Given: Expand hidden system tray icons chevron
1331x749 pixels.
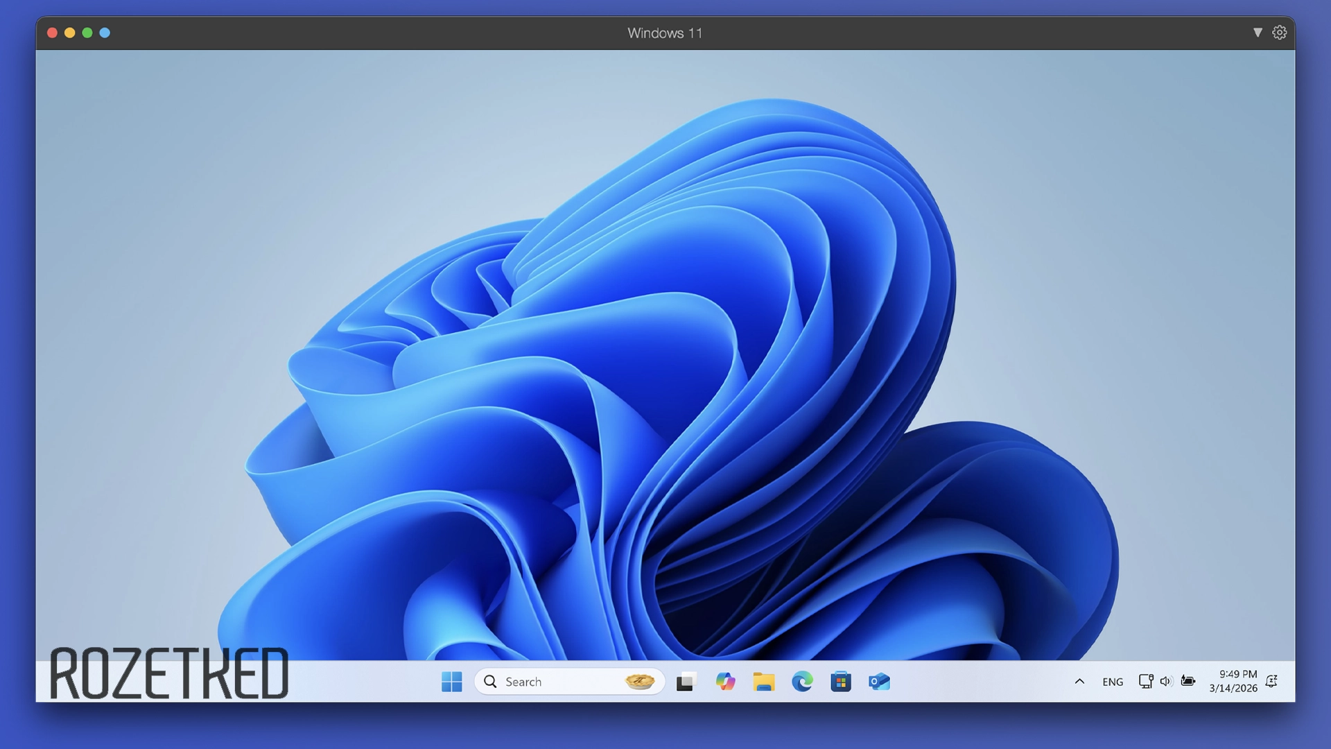Looking at the screenshot, I should coord(1079,682).
